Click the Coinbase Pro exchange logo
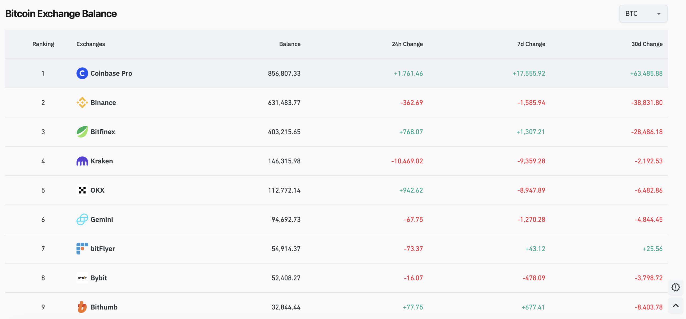 coord(82,73)
